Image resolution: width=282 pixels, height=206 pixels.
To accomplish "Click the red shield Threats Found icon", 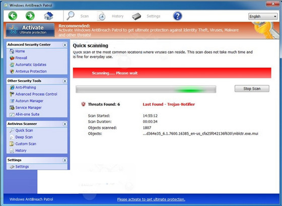I will pyautogui.click(x=83, y=104).
